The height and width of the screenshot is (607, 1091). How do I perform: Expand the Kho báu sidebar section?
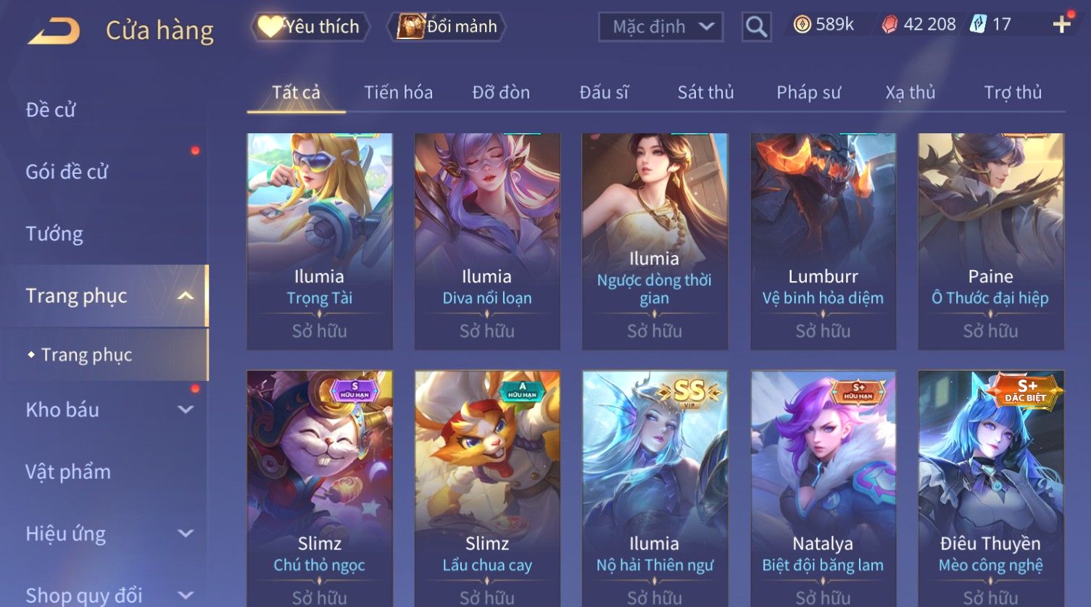[186, 409]
